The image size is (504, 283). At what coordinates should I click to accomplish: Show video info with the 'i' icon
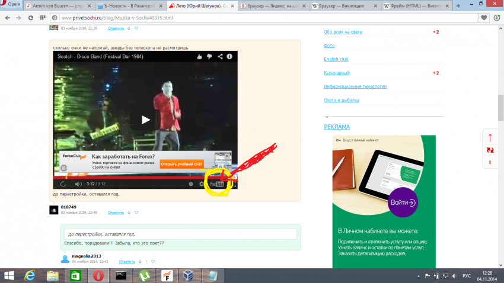(x=229, y=56)
